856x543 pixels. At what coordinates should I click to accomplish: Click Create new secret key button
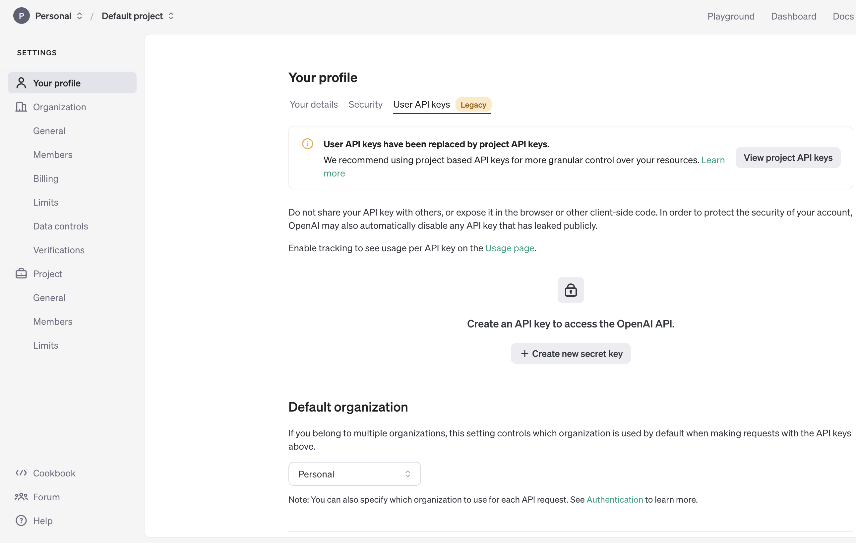click(570, 353)
